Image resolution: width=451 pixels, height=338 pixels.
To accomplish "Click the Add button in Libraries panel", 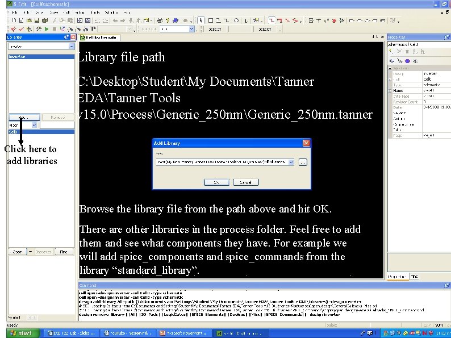I will click(x=24, y=118).
